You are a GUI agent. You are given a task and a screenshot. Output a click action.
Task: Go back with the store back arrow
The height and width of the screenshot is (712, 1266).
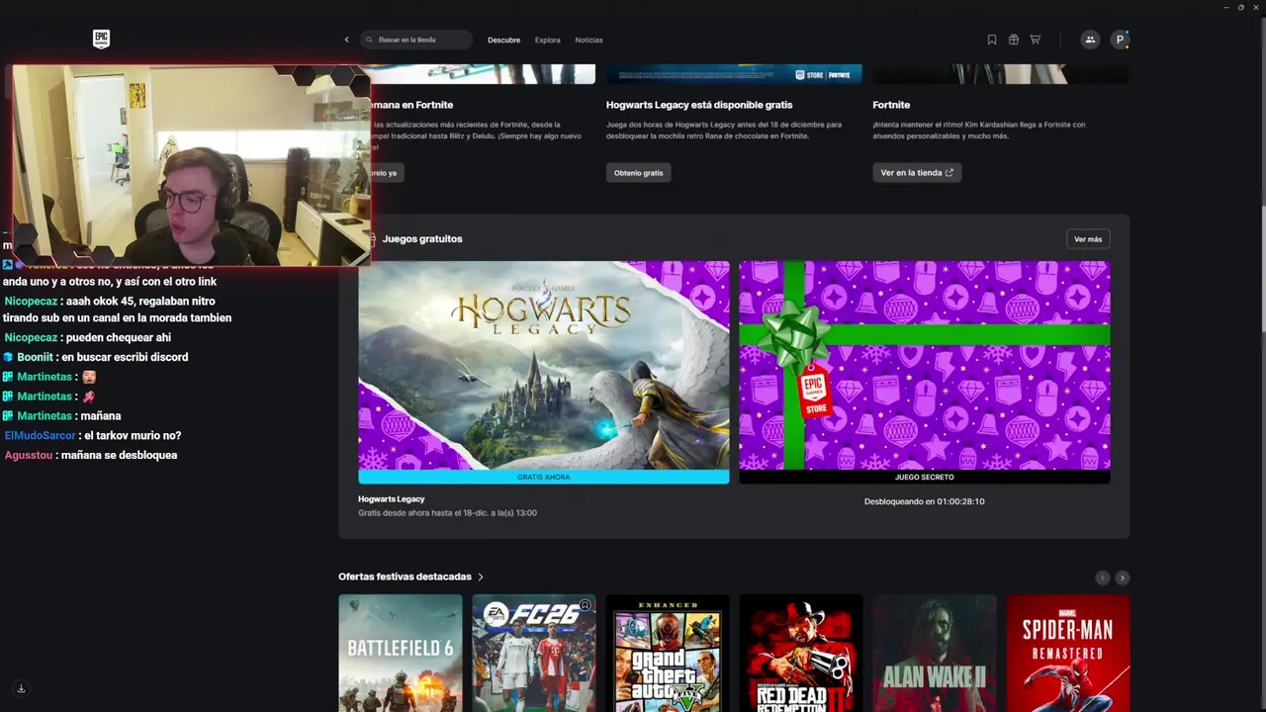(x=346, y=40)
